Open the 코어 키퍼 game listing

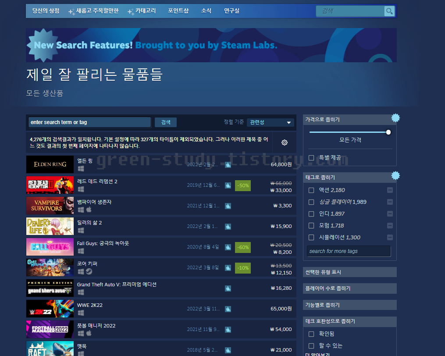[161, 267]
